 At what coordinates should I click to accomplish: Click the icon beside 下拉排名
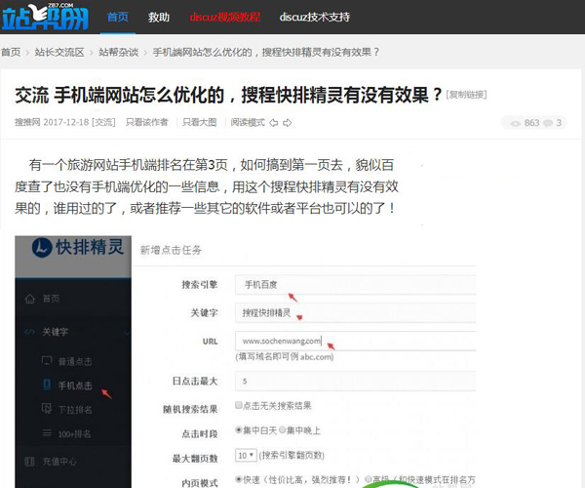[47, 409]
